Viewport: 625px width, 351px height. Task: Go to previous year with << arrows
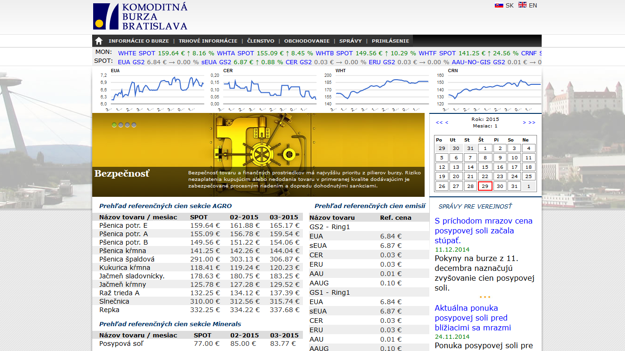[438, 122]
